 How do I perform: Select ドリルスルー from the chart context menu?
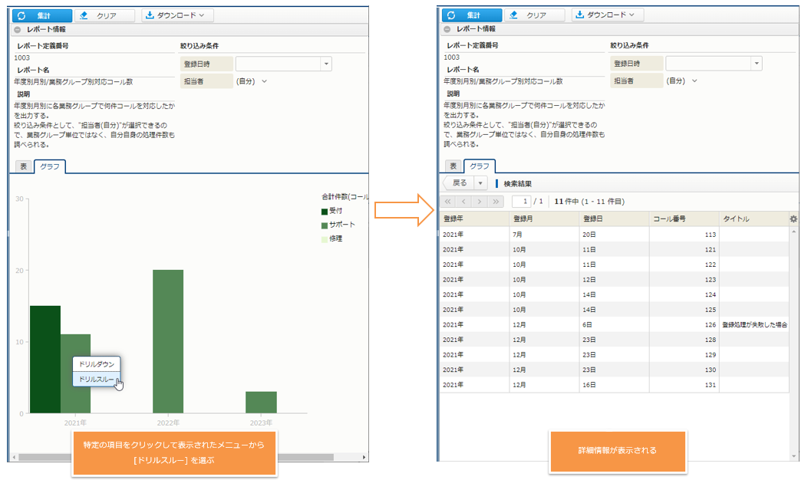click(97, 379)
